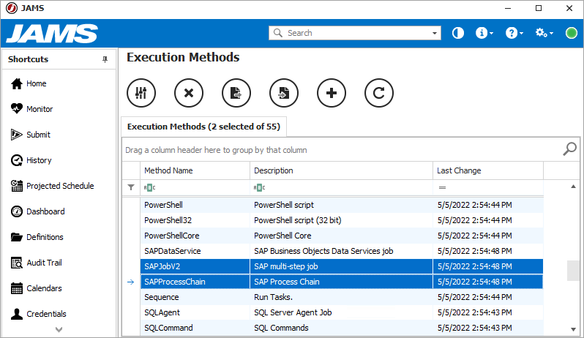Image resolution: width=584 pixels, height=338 pixels.
Task: Expand more shortcuts with bottom chevron
Action: 59,329
